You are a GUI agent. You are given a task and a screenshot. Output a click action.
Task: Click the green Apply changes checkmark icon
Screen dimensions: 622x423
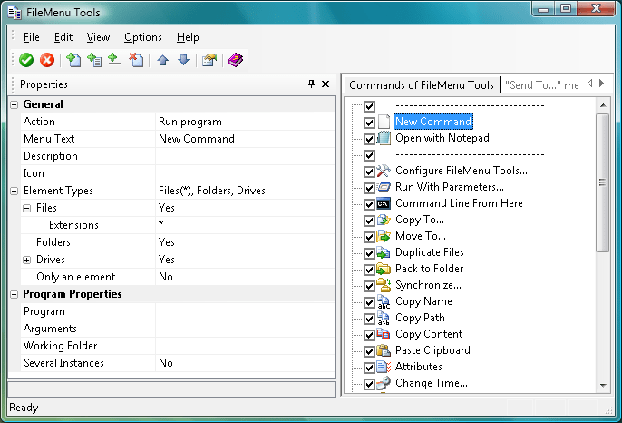click(x=26, y=61)
